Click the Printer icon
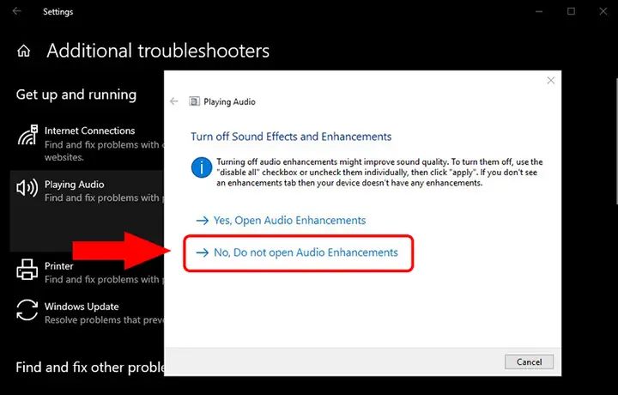 tap(27, 270)
